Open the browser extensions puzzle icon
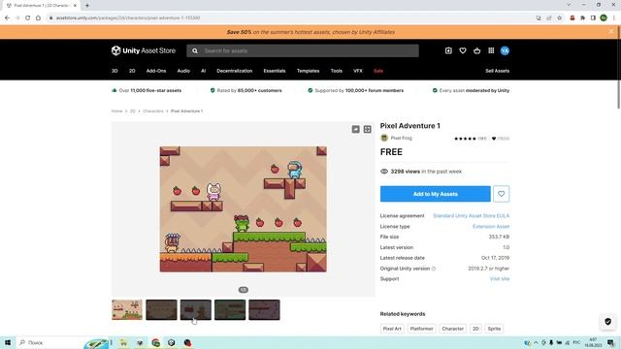 tap(582, 17)
